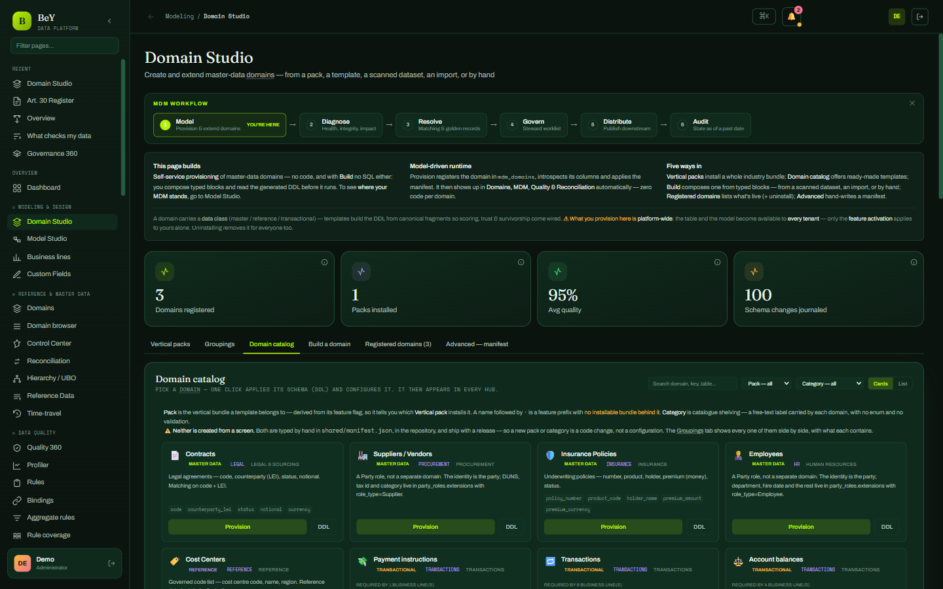Click the Search domain, key, table field

click(693, 384)
